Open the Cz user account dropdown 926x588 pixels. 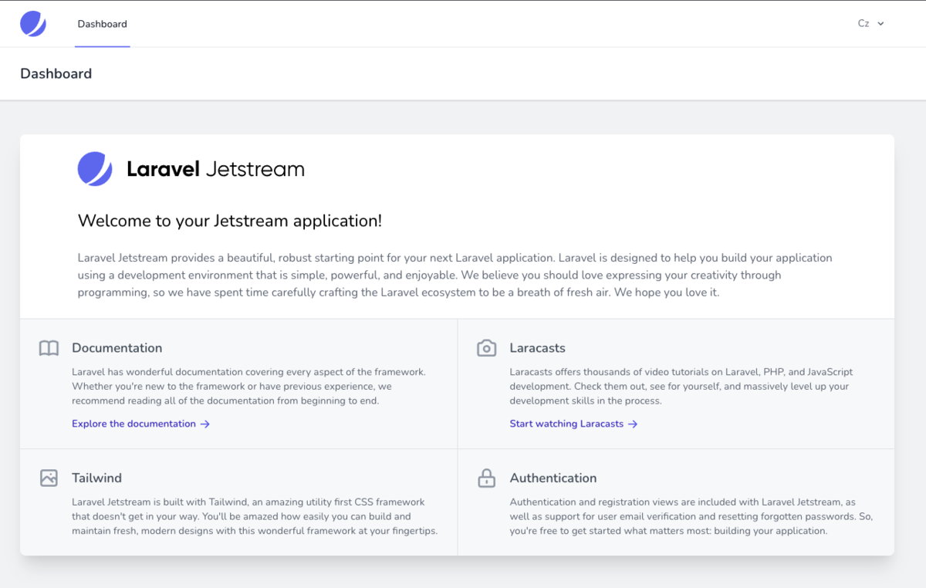871,24
